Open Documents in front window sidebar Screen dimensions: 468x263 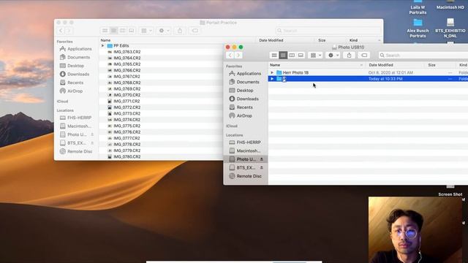click(x=244, y=82)
